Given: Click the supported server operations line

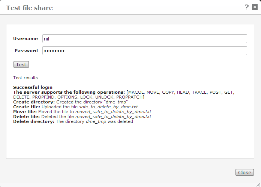Looking at the screenshot, I should (69, 92).
